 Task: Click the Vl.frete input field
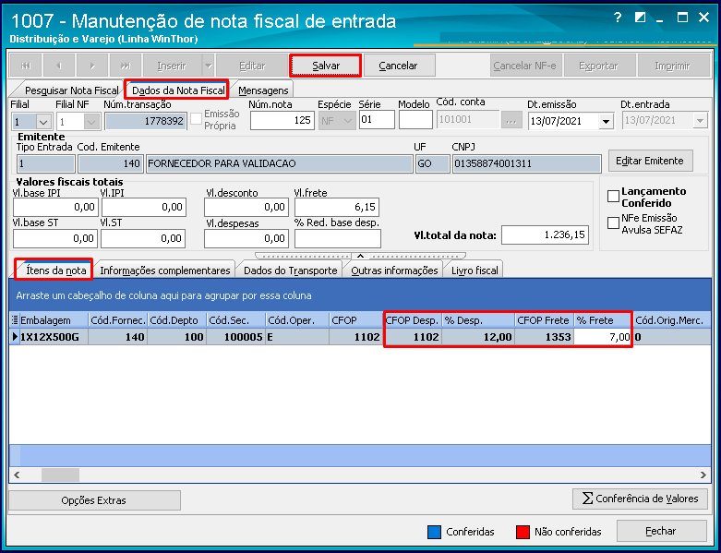coord(337,207)
